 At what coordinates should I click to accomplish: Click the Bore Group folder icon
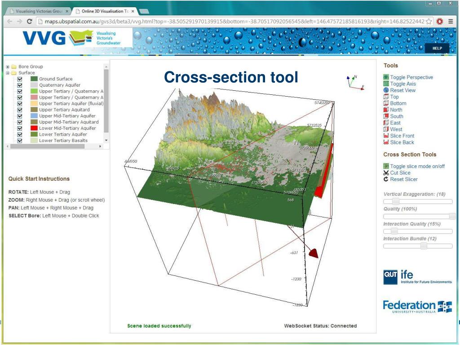(14, 66)
